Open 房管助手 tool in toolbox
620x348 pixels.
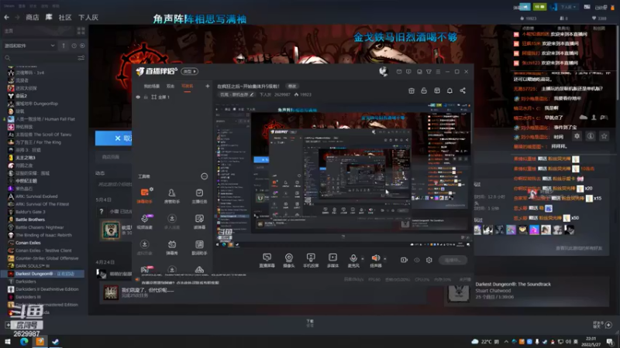(171, 196)
